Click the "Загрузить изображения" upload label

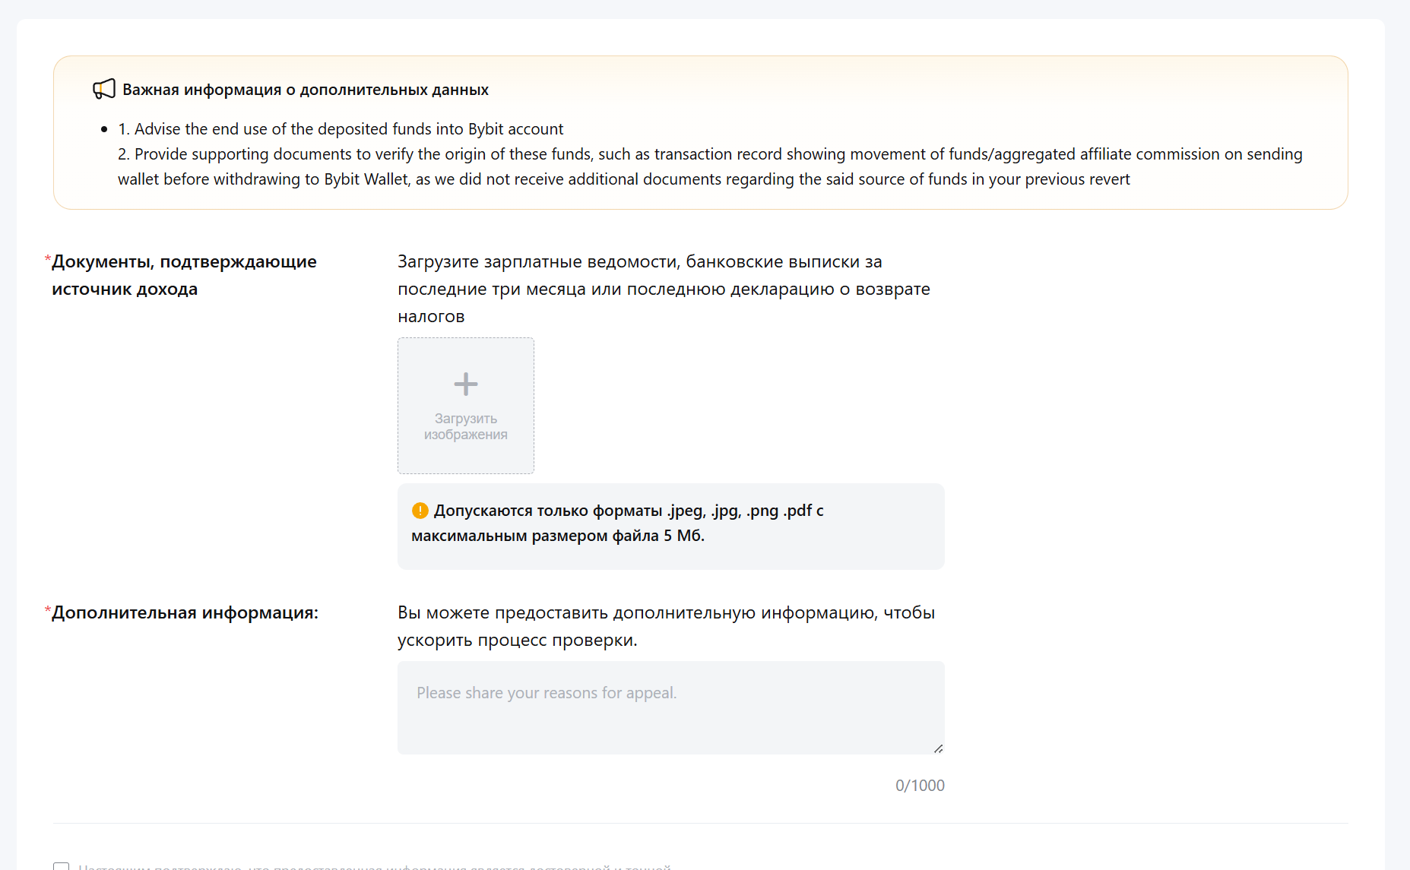[466, 426]
